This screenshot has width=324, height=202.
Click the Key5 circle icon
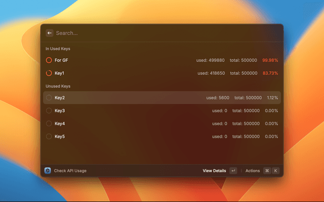pos(49,136)
